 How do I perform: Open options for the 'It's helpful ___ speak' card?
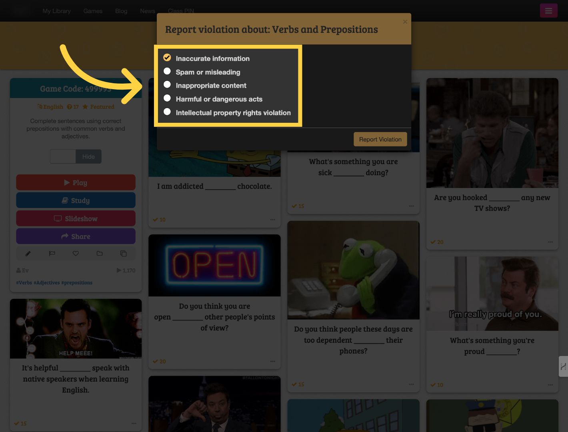(134, 423)
